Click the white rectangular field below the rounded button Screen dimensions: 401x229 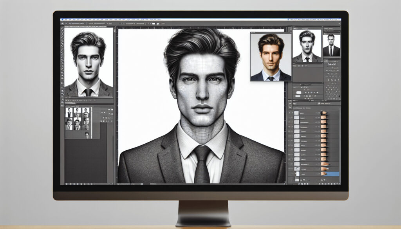[298, 96]
